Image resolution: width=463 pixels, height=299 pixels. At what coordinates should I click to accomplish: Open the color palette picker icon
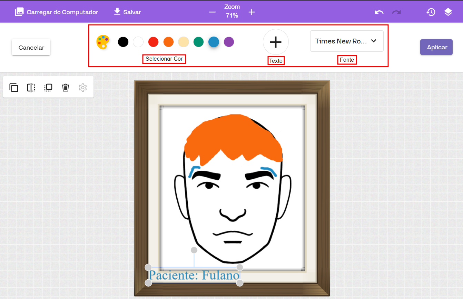(x=103, y=42)
